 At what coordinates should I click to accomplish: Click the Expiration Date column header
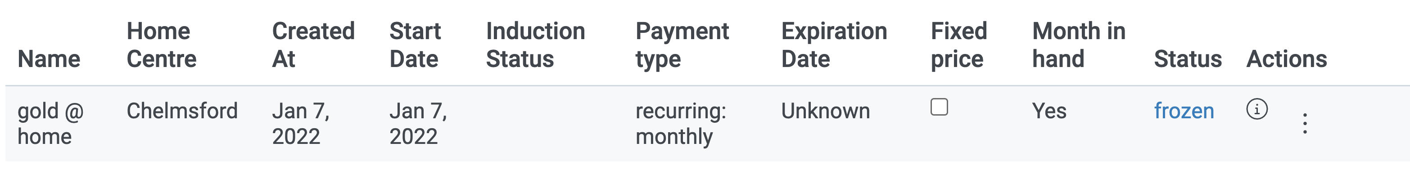tap(834, 45)
